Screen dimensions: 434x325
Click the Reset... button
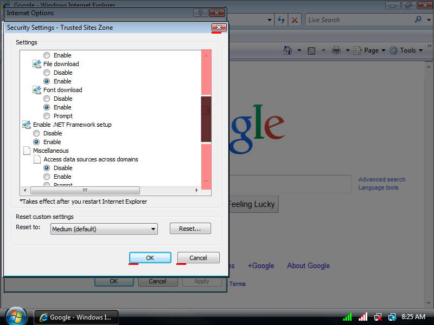coord(190,229)
